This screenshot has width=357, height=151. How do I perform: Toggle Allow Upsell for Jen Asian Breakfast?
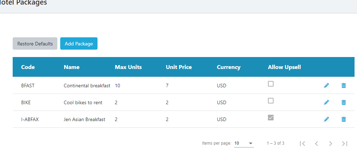[271, 118]
